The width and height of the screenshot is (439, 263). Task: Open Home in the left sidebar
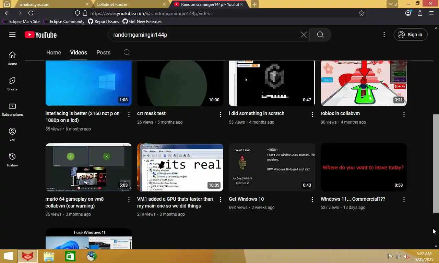12,58
